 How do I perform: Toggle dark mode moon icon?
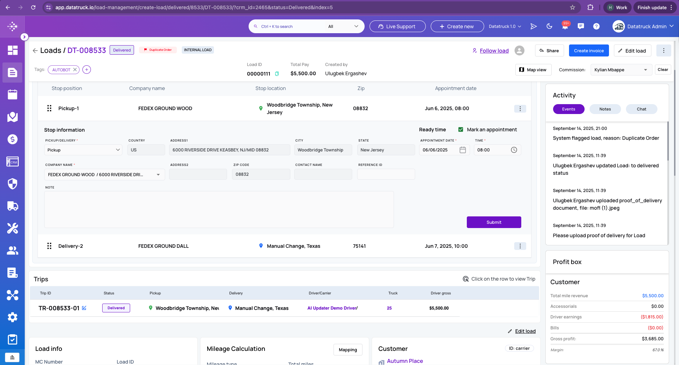pyautogui.click(x=549, y=26)
